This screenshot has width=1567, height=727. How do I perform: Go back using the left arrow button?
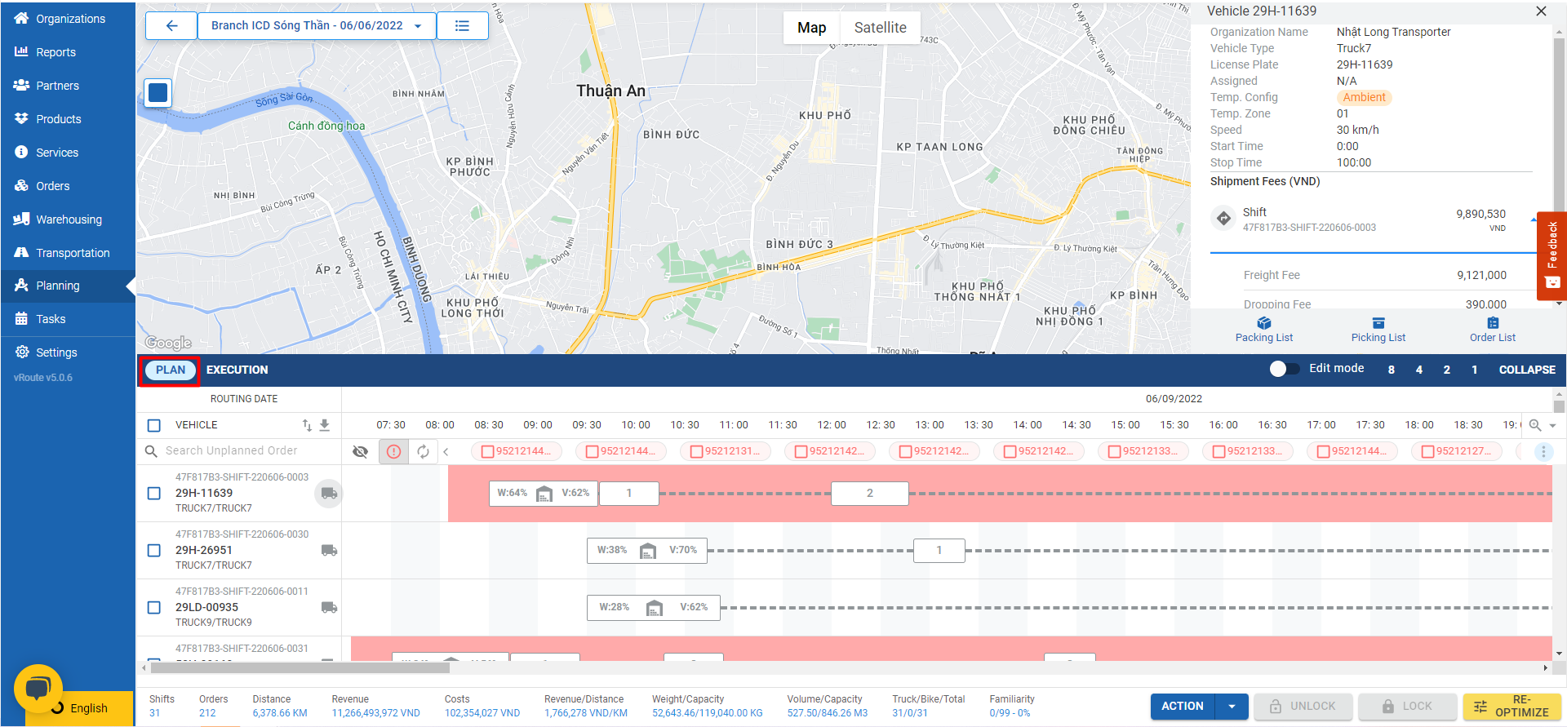tap(171, 25)
